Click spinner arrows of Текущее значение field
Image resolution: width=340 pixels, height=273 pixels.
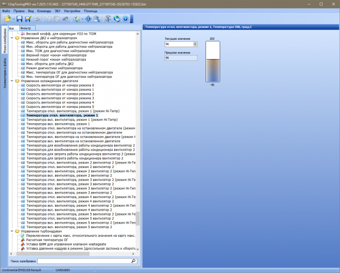[195, 44]
